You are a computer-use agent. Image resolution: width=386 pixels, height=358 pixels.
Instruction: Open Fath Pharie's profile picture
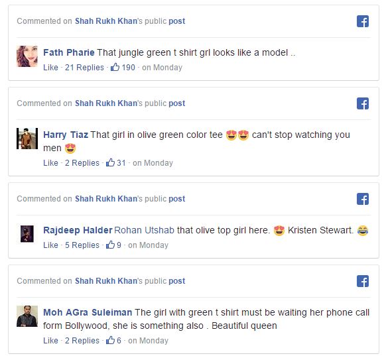(x=27, y=56)
